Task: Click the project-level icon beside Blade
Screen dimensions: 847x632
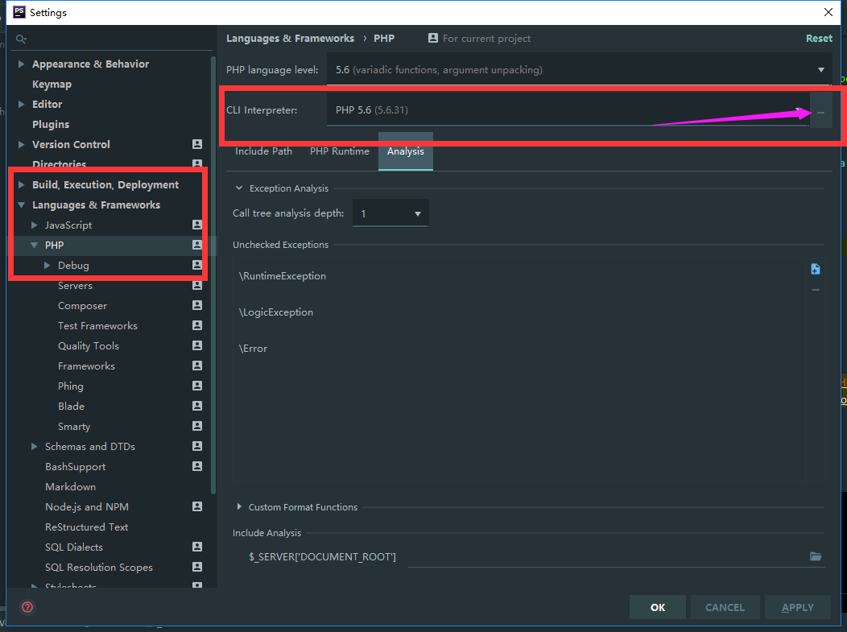Action: [x=197, y=406]
